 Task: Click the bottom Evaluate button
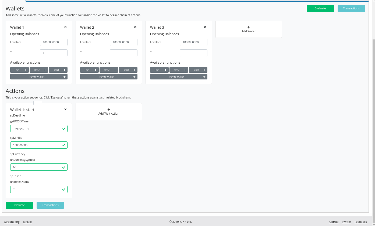(x=19, y=205)
